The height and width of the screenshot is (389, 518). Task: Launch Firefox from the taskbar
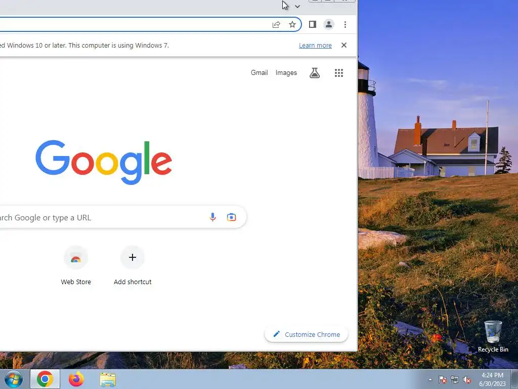point(76,379)
